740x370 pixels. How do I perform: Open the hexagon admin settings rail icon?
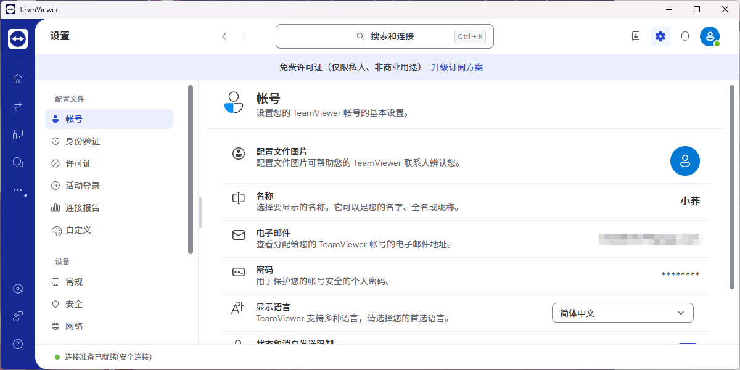point(18,289)
